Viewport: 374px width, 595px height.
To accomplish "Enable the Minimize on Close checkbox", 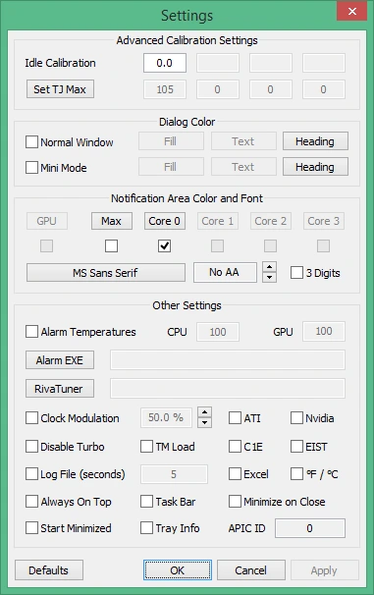I will coord(235,502).
